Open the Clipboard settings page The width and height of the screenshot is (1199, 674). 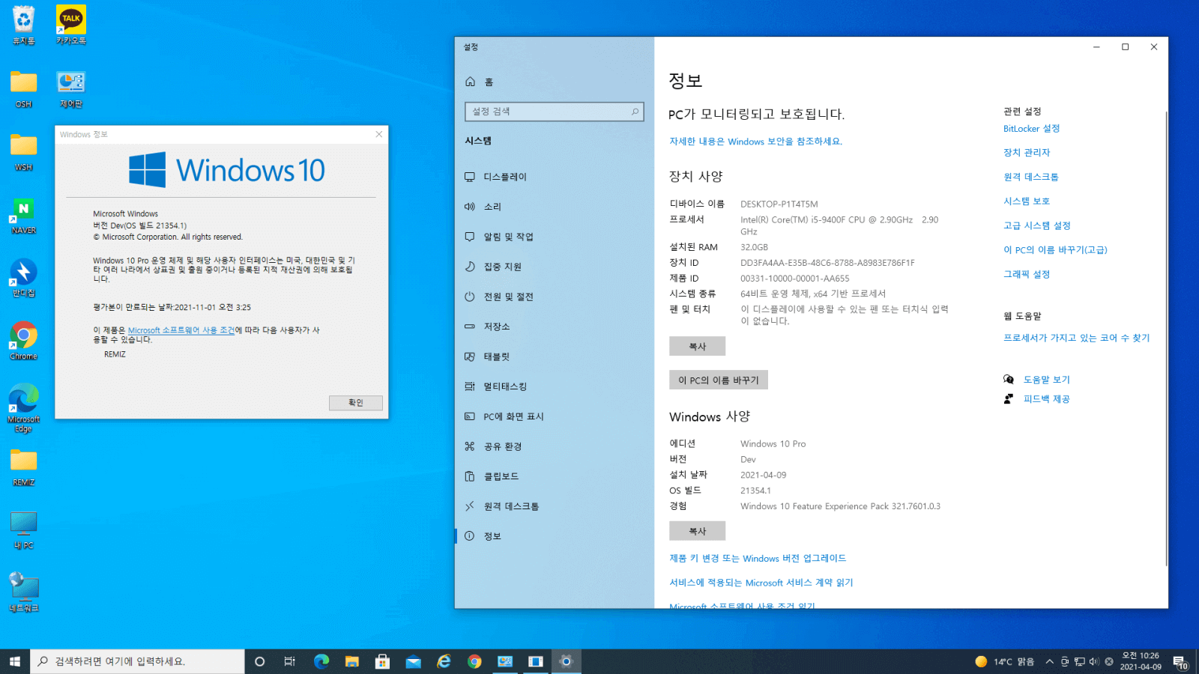click(x=555, y=476)
